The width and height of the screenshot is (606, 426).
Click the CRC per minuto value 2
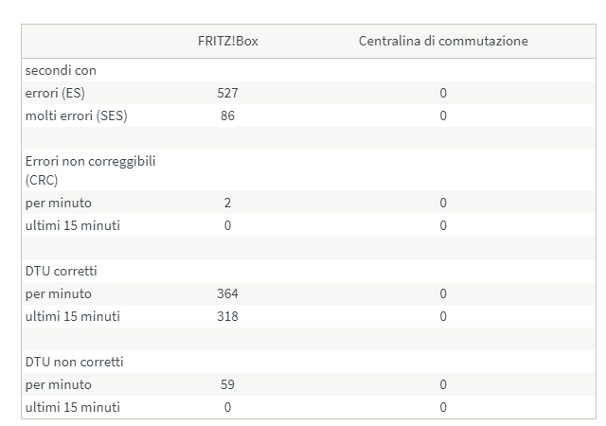click(x=227, y=203)
